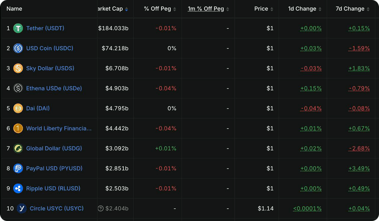379x221 pixels.
Task: Click the PayPal USD logo icon
Action: coord(18,169)
